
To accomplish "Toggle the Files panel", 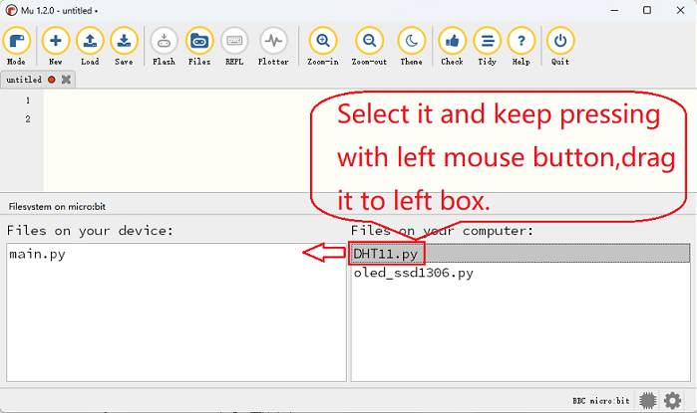I will pos(199,46).
